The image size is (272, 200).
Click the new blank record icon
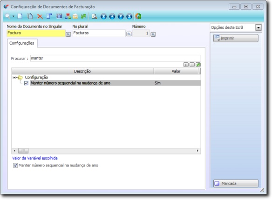[x=20, y=16]
